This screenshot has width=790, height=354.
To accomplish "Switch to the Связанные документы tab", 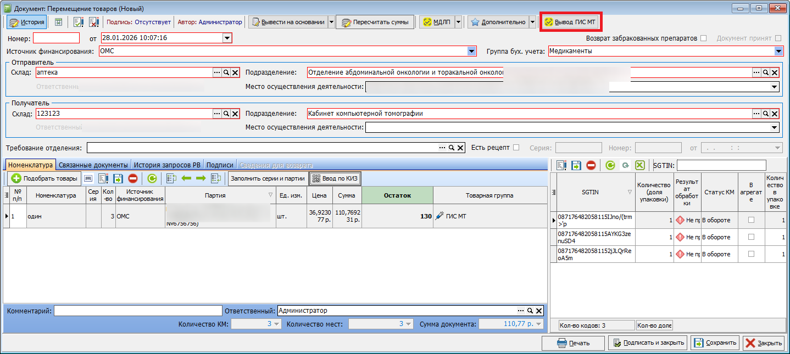I will click(x=93, y=165).
